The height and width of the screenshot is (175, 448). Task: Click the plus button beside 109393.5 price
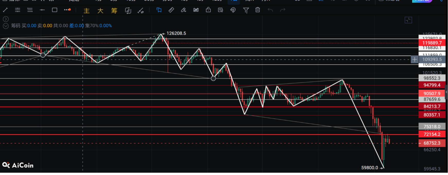point(414,59)
